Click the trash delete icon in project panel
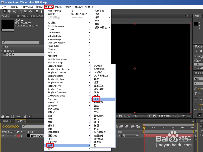 (25, 117)
